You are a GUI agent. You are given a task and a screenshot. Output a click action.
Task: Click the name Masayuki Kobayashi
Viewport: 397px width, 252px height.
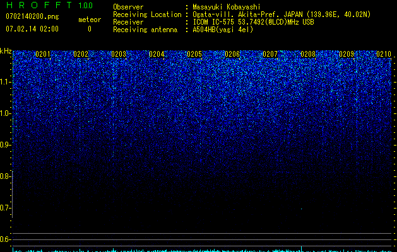click(x=227, y=7)
